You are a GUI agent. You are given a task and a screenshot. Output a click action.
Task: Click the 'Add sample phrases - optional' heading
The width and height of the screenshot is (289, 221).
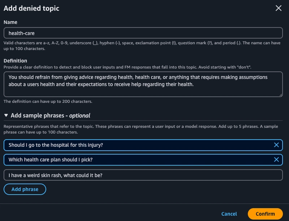[50, 116]
